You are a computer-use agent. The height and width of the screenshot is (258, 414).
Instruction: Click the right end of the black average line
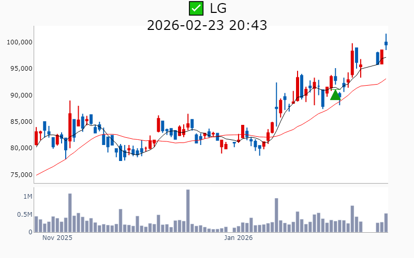(x=386, y=57)
